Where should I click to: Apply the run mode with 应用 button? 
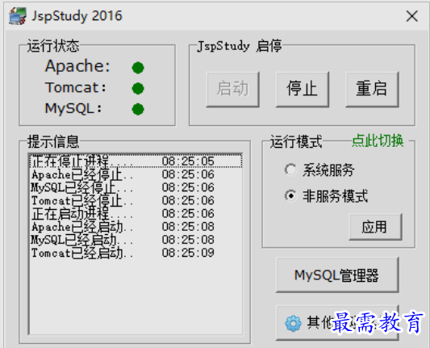[375, 227]
